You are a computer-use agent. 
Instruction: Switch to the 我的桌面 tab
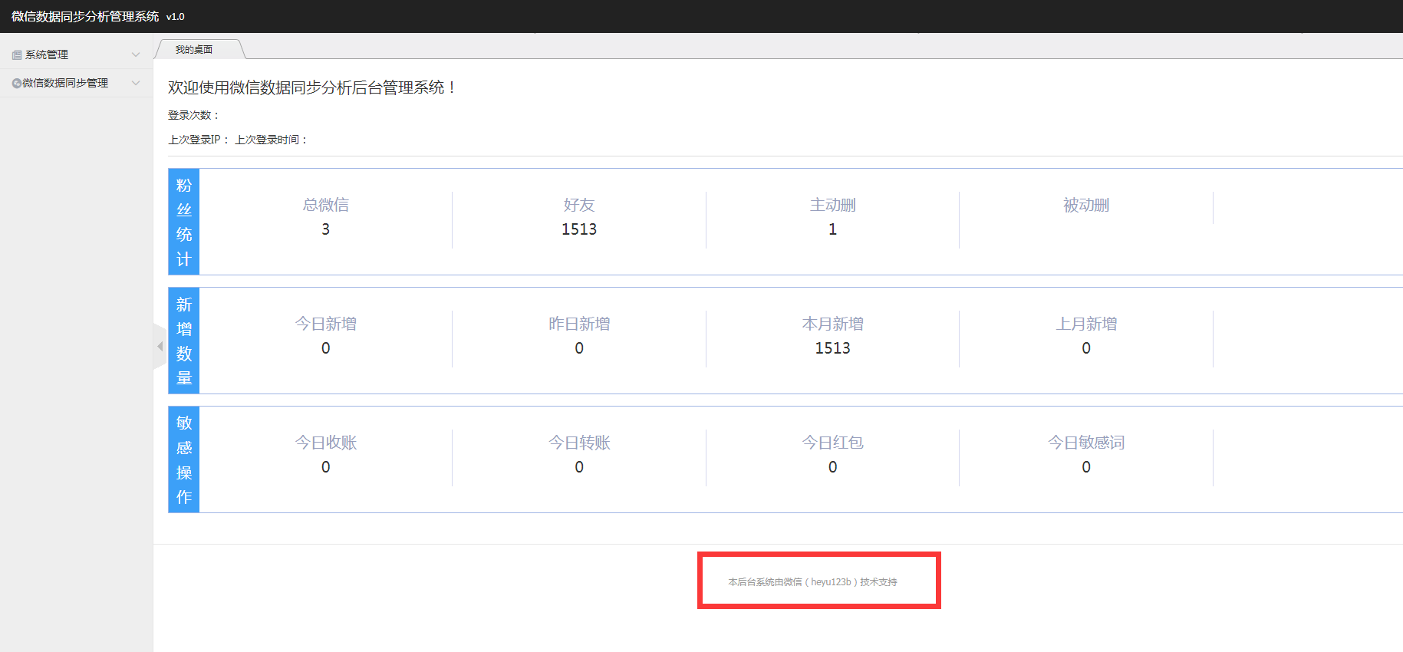click(194, 49)
